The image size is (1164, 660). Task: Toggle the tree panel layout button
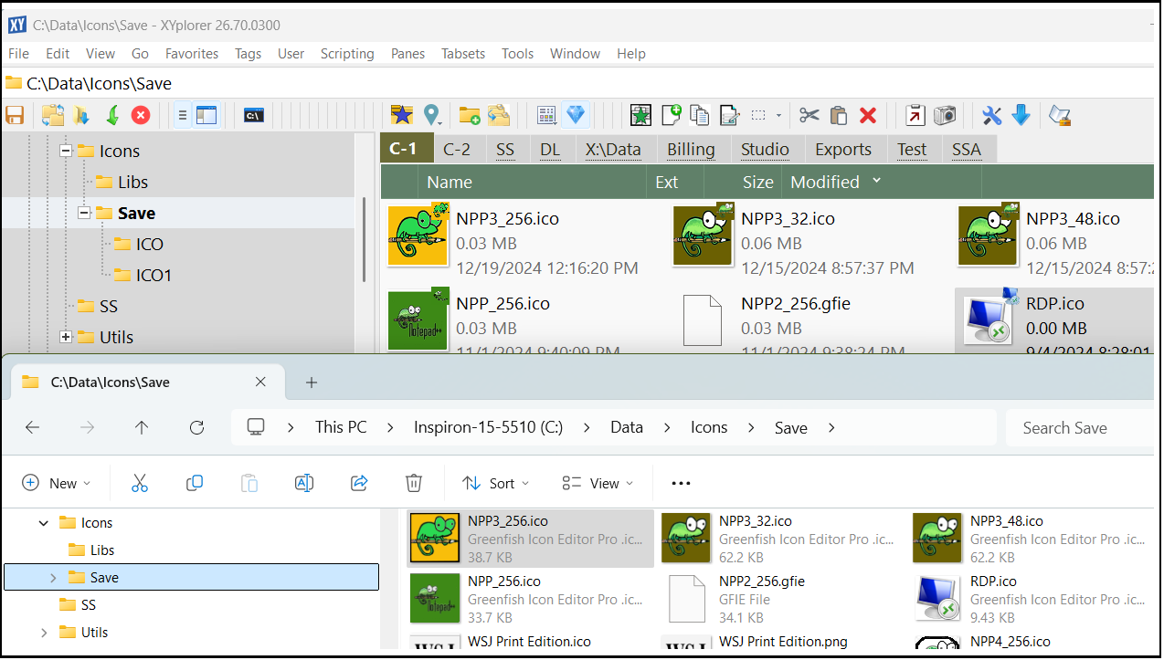(x=207, y=115)
